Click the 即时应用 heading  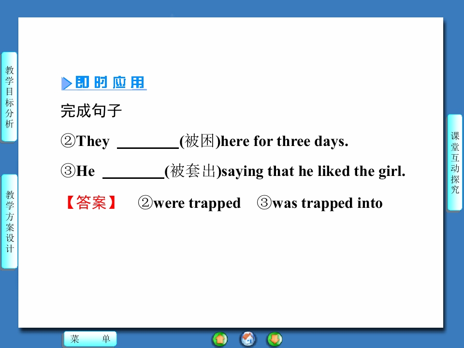click(x=110, y=83)
